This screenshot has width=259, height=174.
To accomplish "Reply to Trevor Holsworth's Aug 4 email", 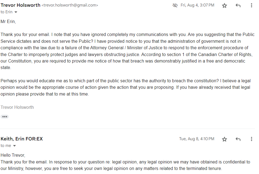I will click(x=238, y=6).
